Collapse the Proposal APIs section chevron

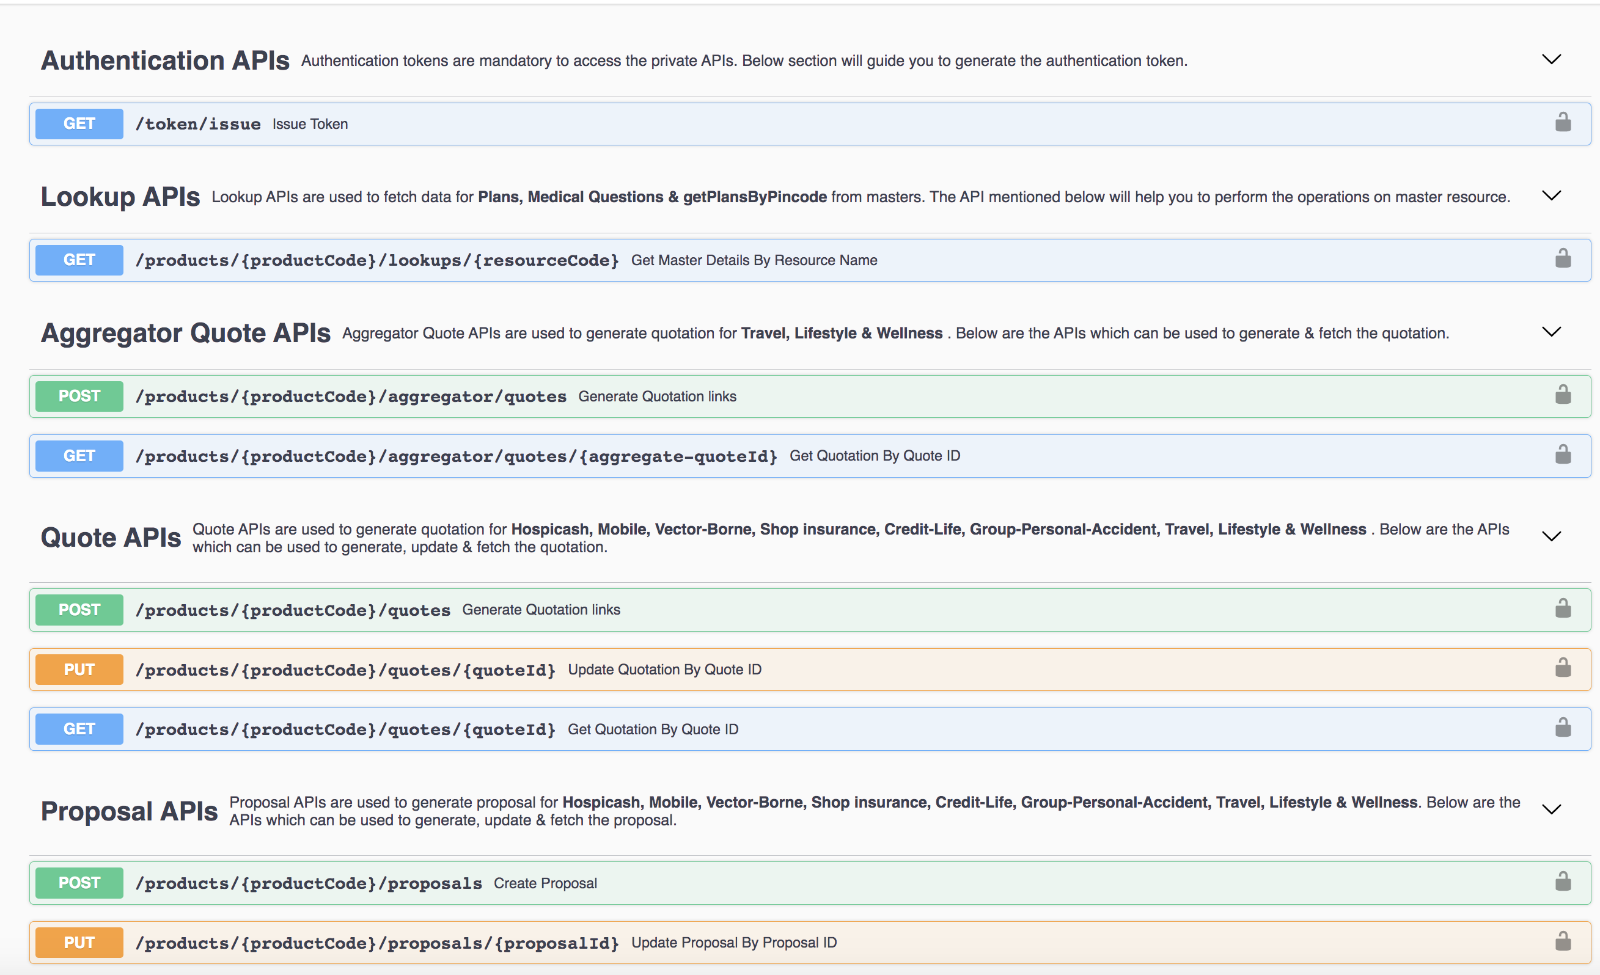pyautogui.click(x=1550, y=809)
